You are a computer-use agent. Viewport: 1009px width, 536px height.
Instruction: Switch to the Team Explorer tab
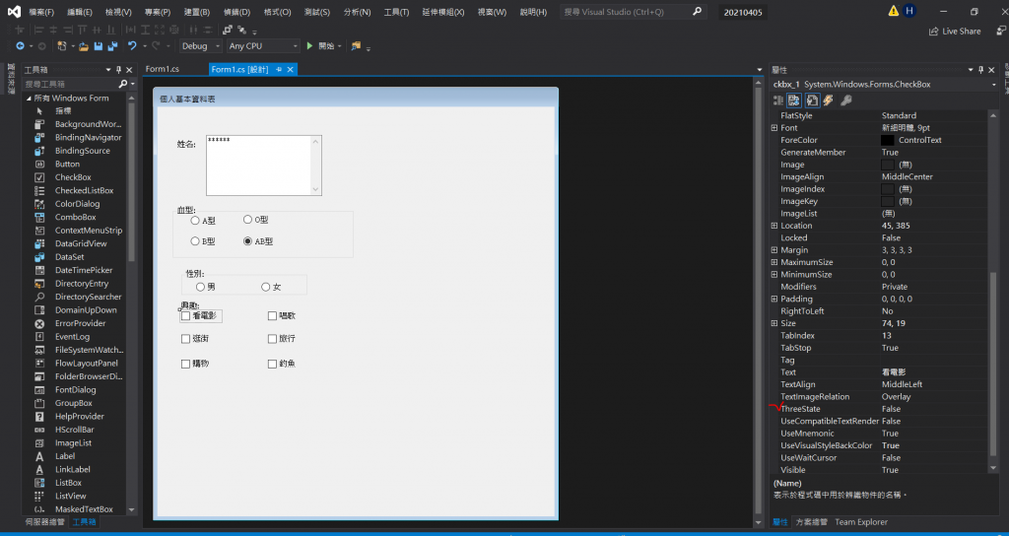pyautogui.click(x=861, y=522)
